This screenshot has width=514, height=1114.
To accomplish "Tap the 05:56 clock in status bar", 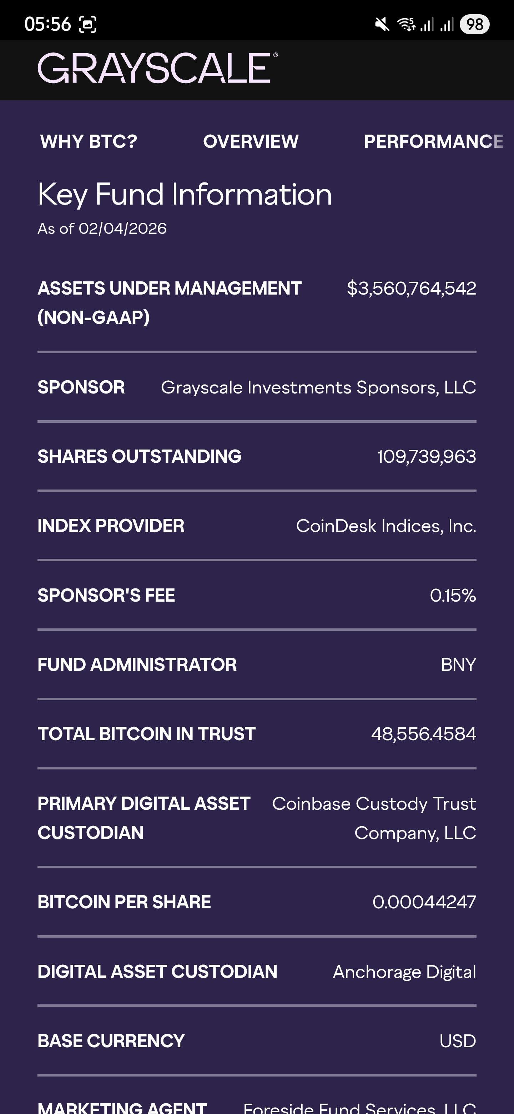I will click(47, 24).
